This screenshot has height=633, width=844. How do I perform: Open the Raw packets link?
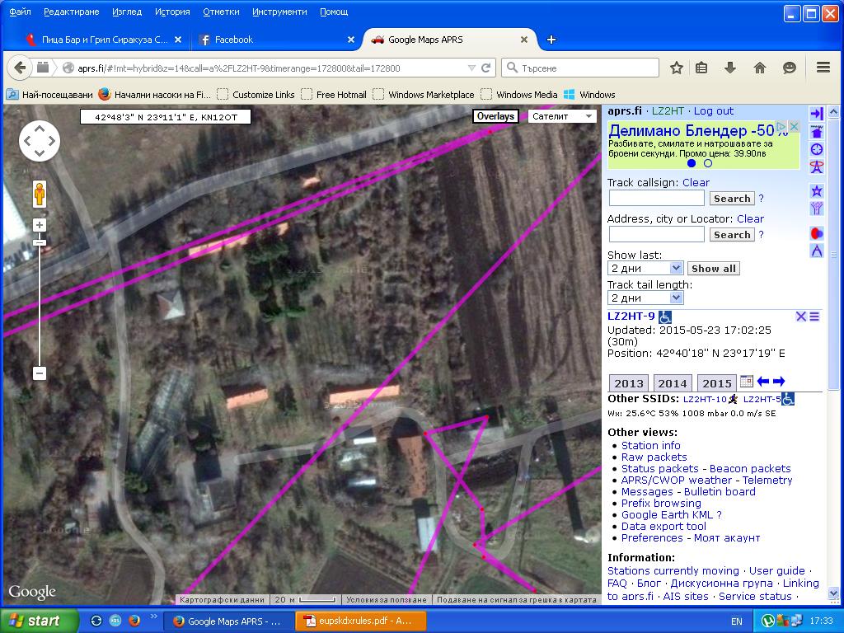click(x=654, y=457)
